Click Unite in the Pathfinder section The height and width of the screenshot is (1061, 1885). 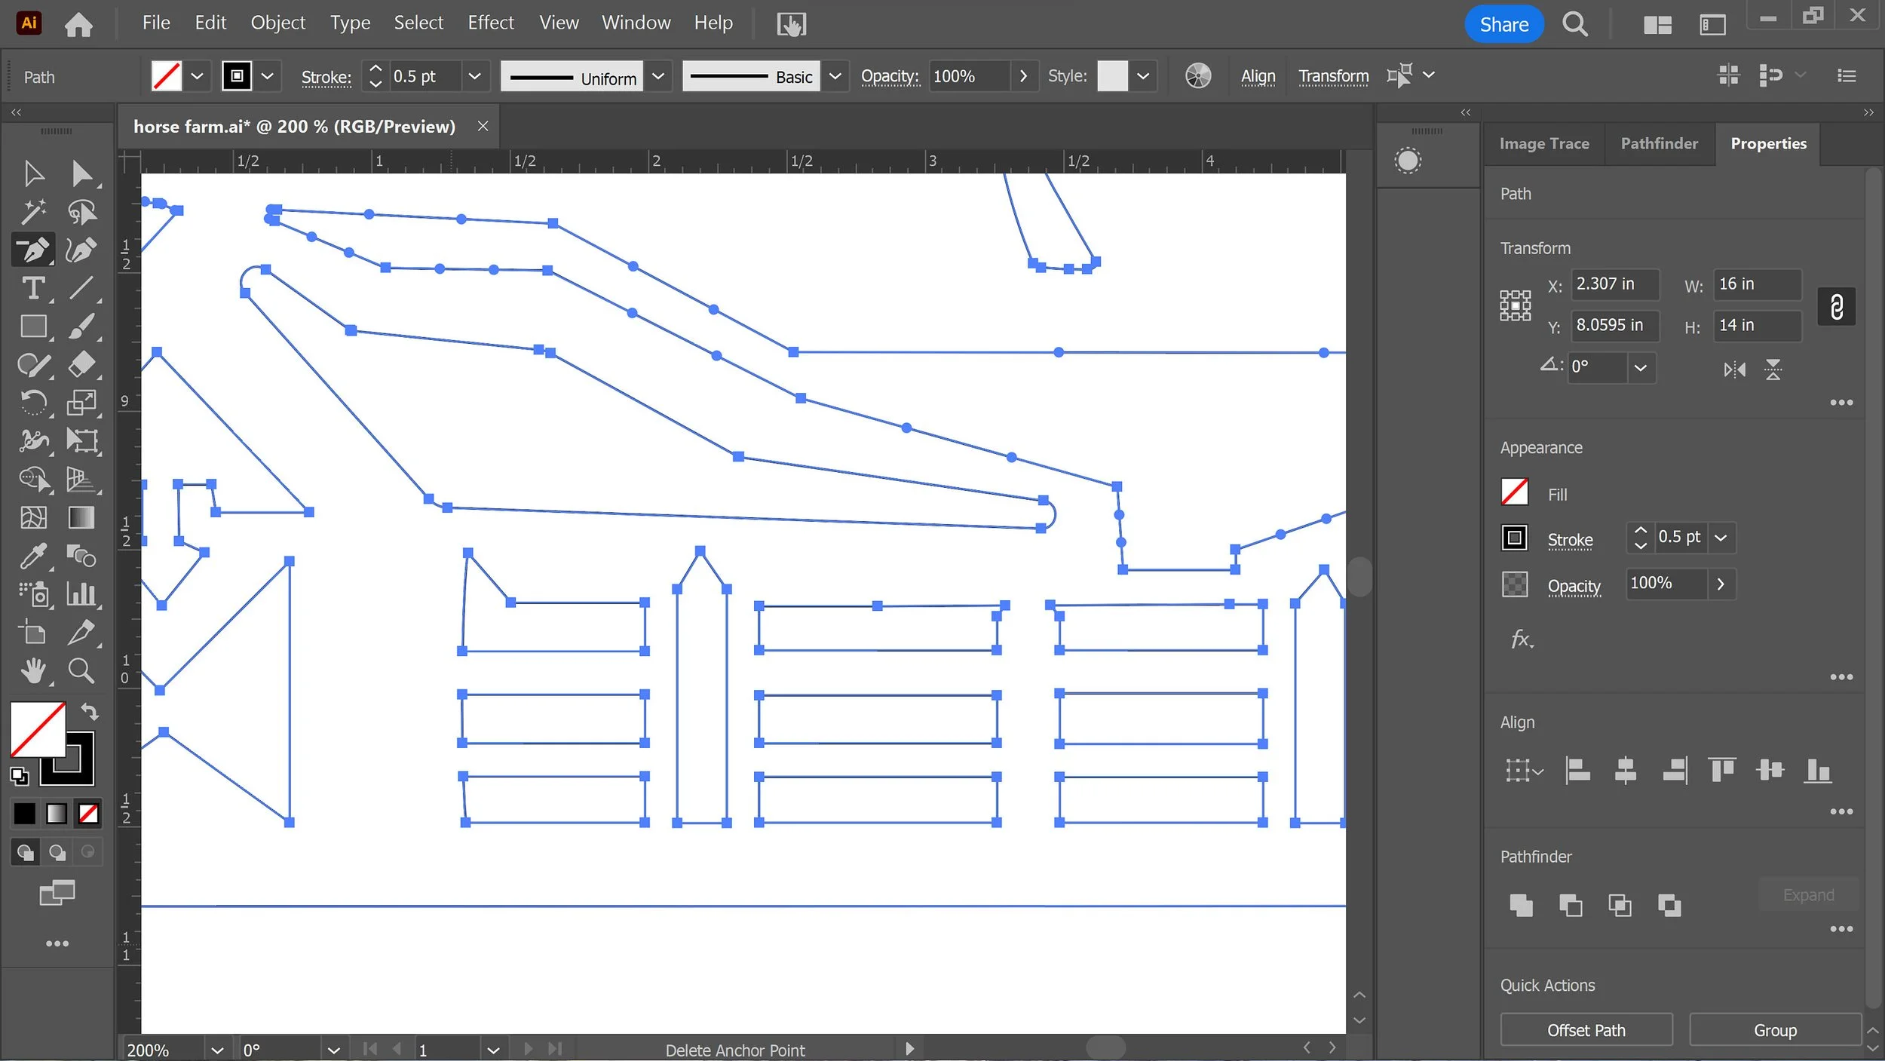(1521, 905)
